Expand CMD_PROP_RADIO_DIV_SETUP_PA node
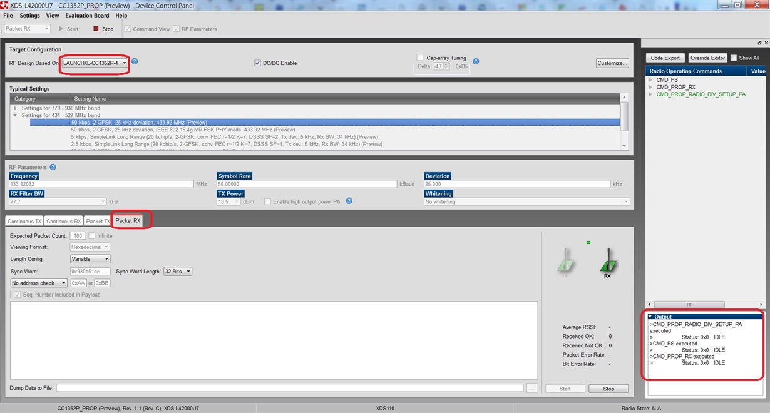Screen dimensions: 770x413 pyautogui.click(x=650, y=94)
